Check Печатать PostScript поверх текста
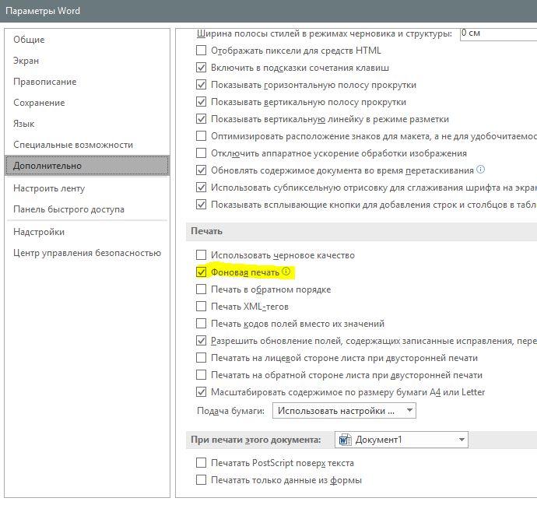The image size is (537, 505). pos(201,463)
